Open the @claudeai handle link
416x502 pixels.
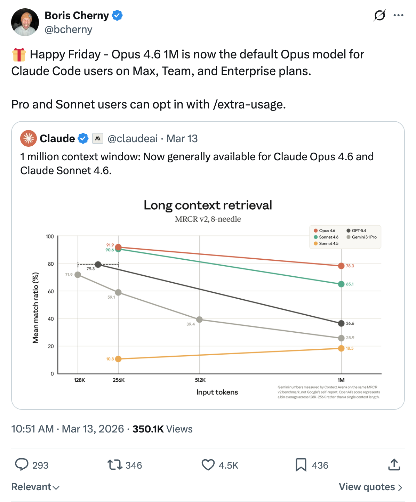(133, 139)
